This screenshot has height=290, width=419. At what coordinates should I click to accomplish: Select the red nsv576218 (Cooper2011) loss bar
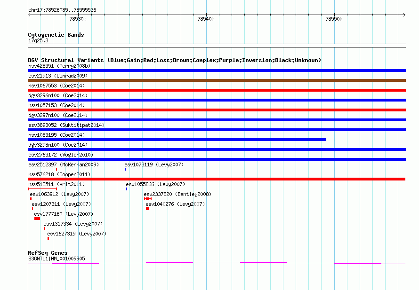click(x=217, y=179)
